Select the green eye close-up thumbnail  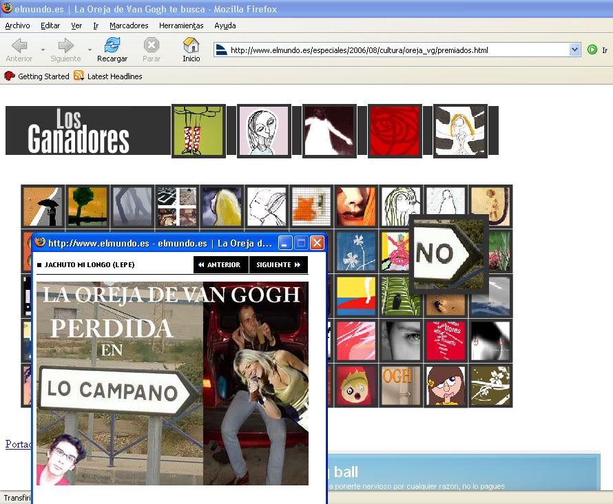point(401,341)
